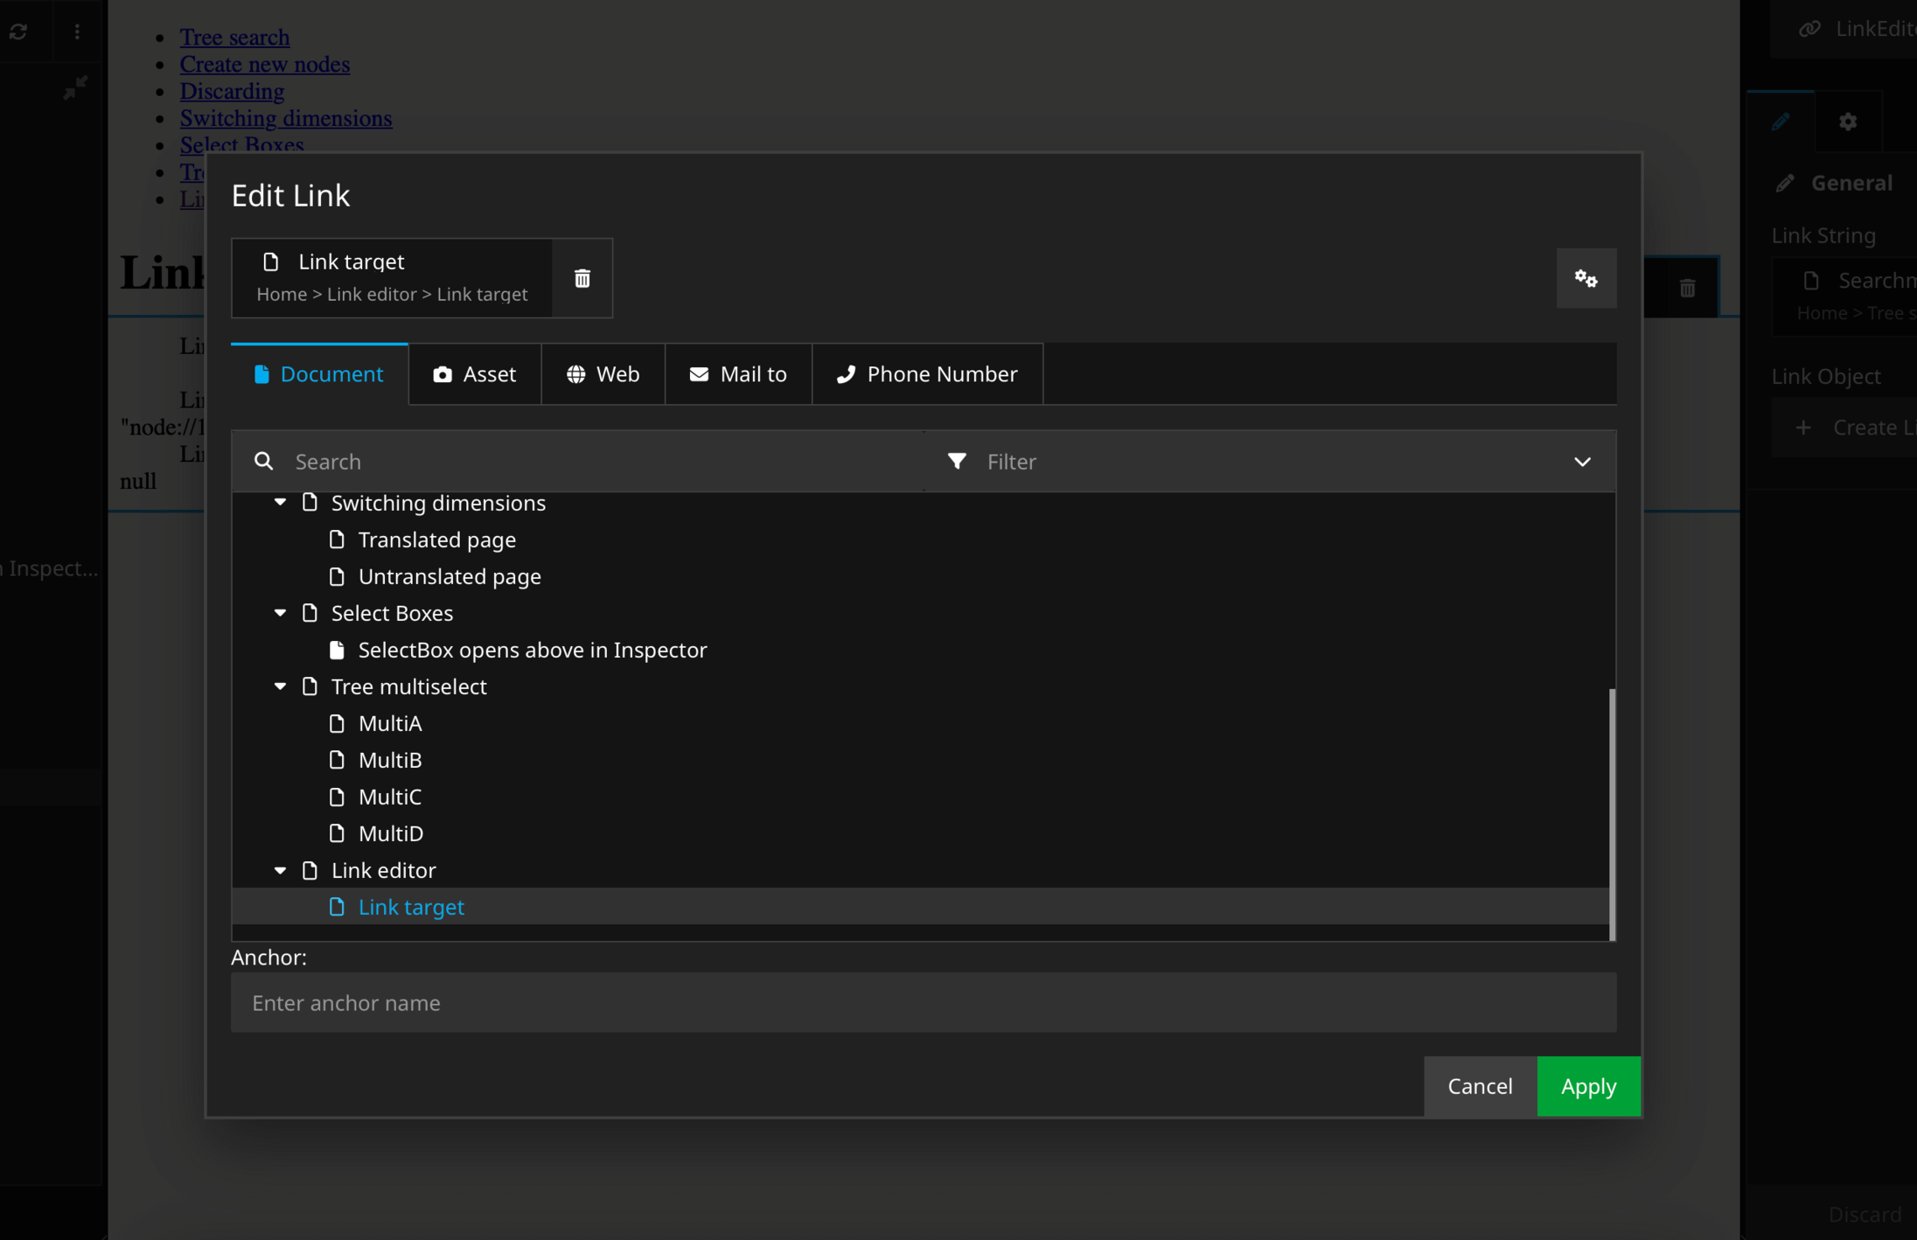Delete the selected Link target with trash icon

click(x=582, y=278)
